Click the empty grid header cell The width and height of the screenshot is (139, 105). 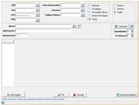(x=8, y=42)
